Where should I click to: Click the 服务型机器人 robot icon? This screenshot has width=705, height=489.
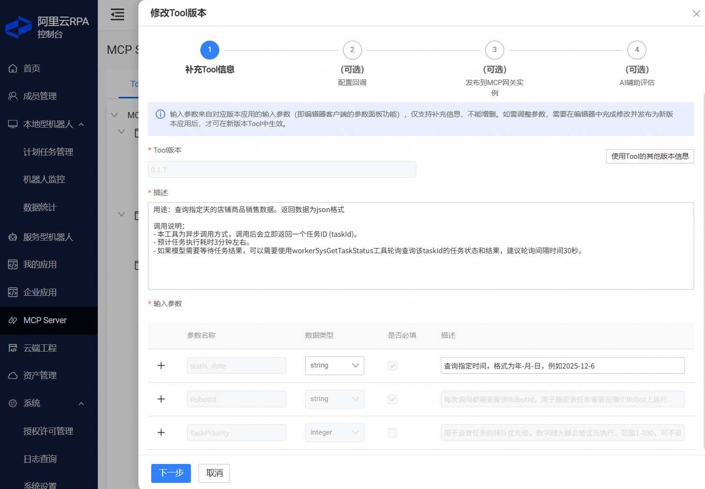tap(13, 237)
